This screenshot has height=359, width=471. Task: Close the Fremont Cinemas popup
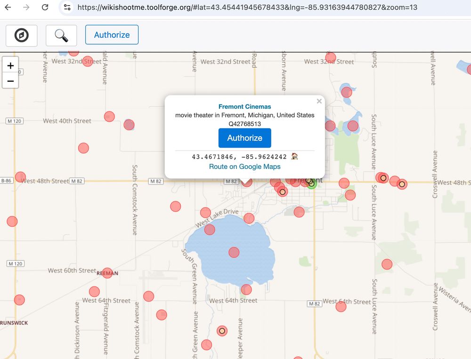319,101
